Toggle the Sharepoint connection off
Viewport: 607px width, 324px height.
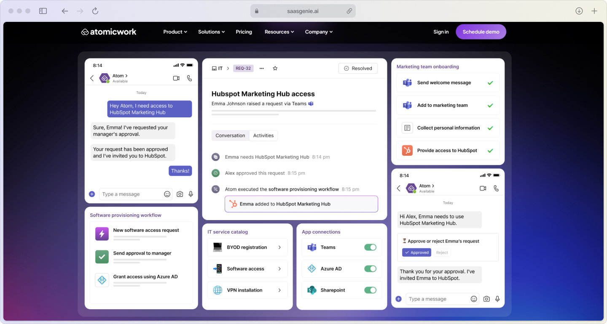[370, 290]
